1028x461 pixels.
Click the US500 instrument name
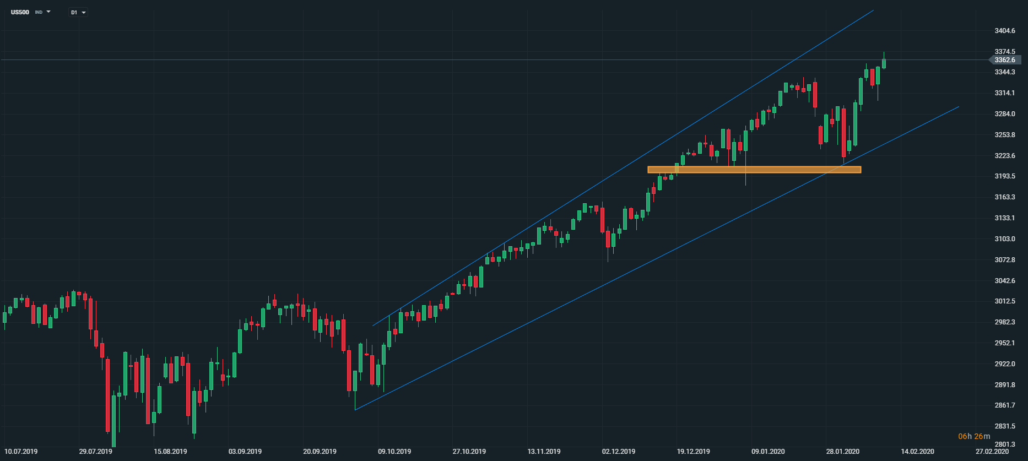point(20,12)
